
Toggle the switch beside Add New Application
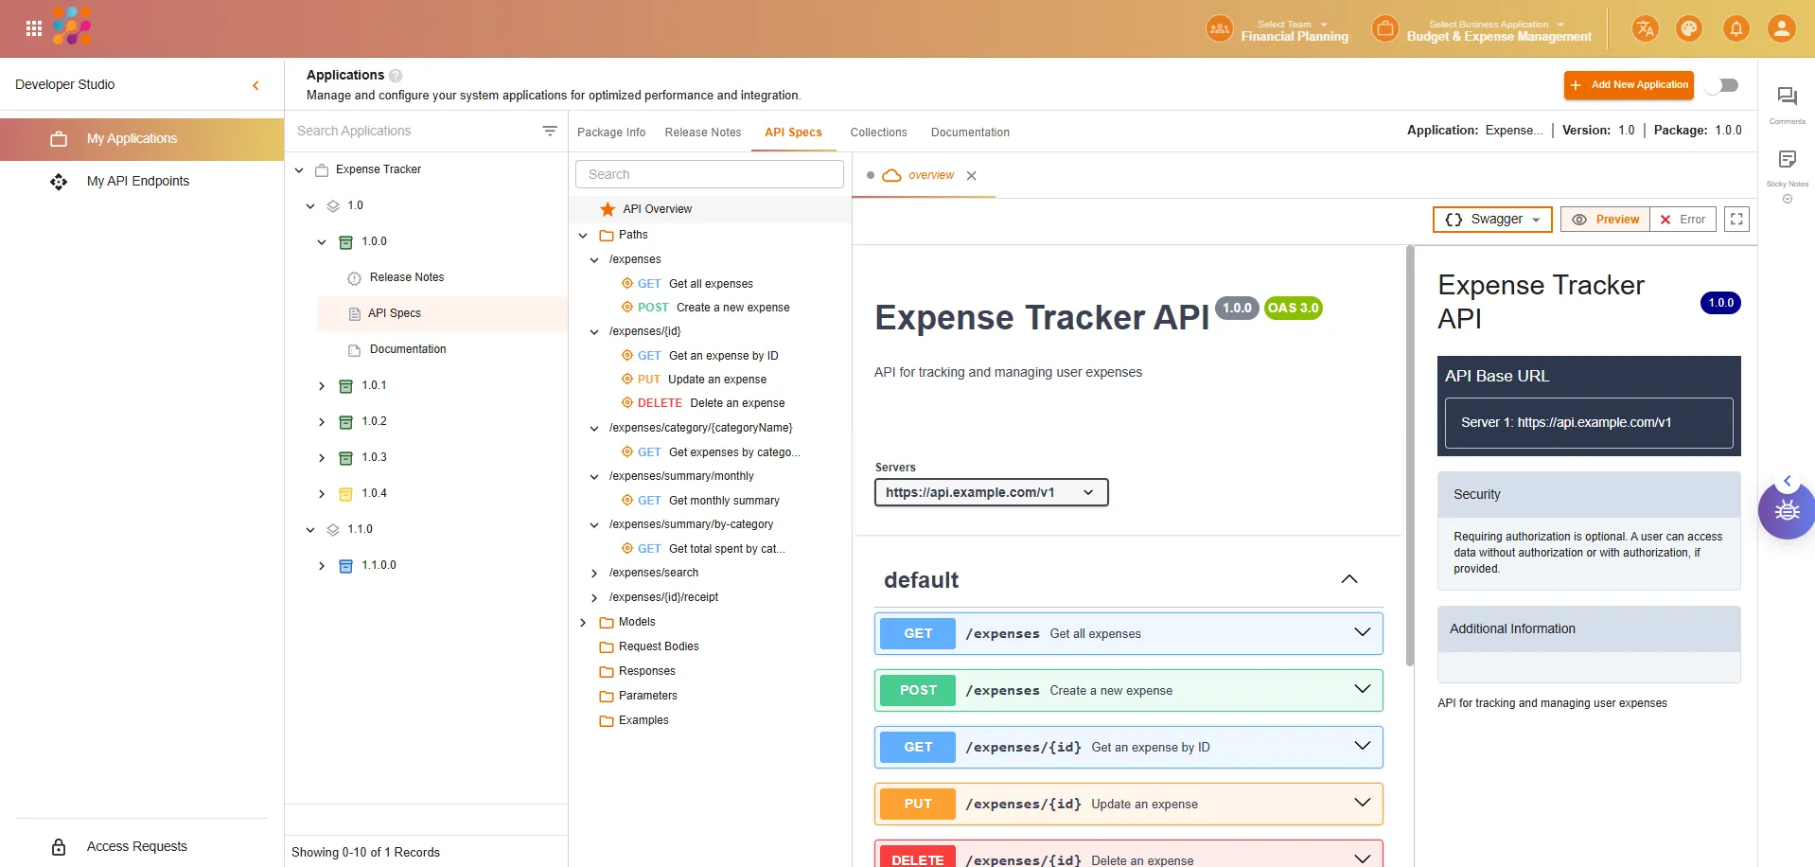tap(1722, 85)
